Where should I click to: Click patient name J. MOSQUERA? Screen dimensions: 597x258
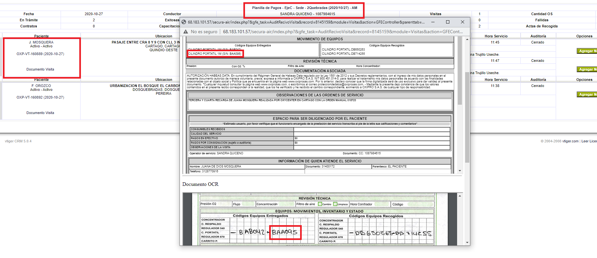pos(41,42)
